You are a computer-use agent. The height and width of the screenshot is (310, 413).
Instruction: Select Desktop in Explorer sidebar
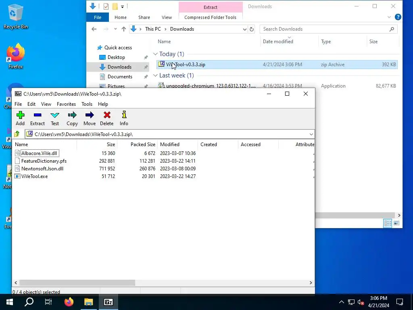click(116, 57)
